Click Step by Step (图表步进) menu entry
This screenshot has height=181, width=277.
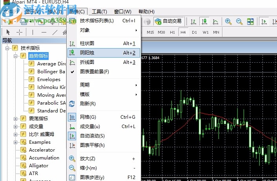coord(104,177)
